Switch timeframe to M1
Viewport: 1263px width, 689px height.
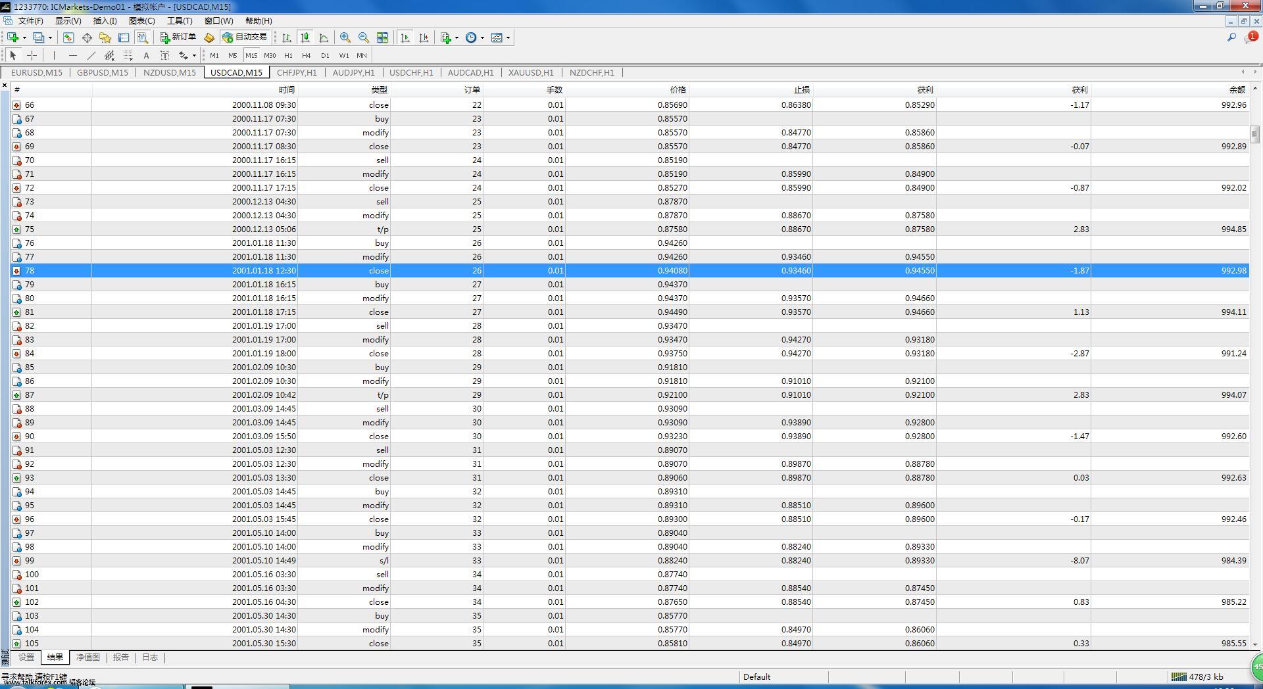click(214, 55)
